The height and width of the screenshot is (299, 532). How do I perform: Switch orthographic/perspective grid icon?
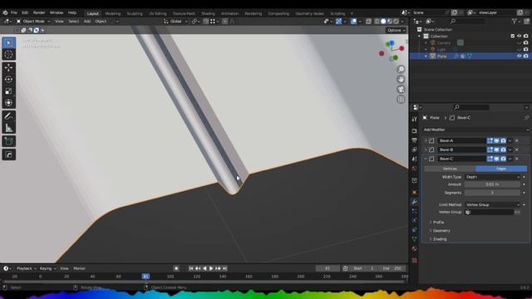coord(401,100)
